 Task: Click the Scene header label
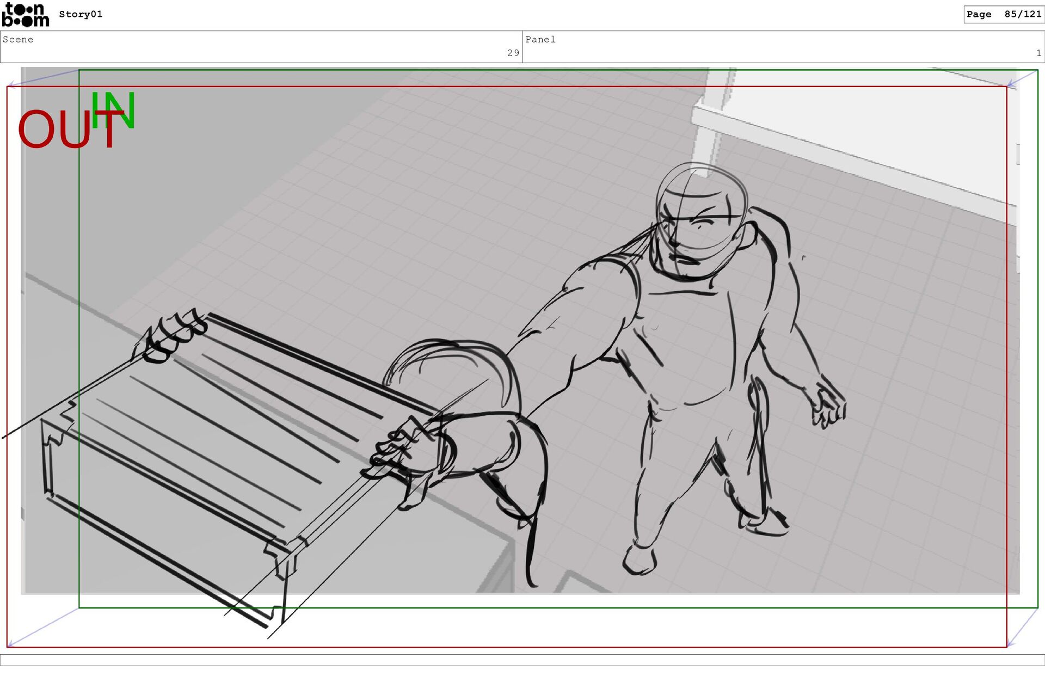coord(18,39)
